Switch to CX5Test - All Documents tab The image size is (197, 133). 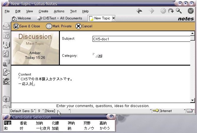tap(60, 19)
